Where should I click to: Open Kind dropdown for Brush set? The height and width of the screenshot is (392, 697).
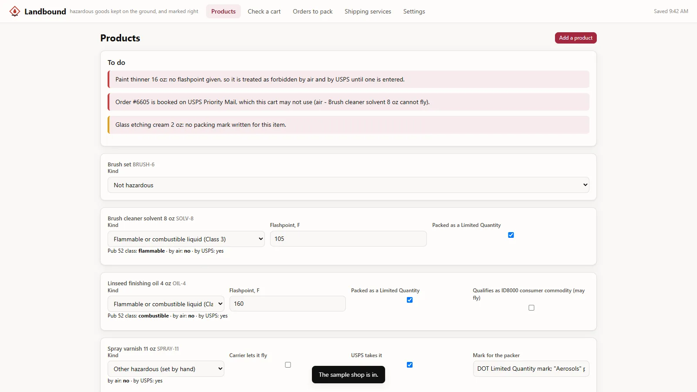click(348, 185)
